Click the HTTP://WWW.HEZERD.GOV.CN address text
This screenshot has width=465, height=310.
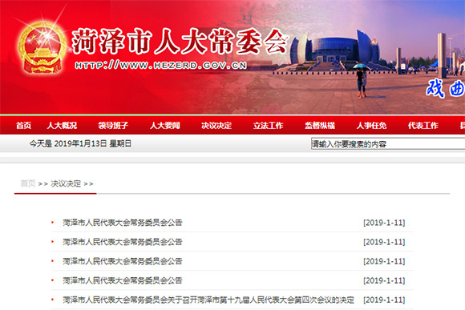point(161,65)
